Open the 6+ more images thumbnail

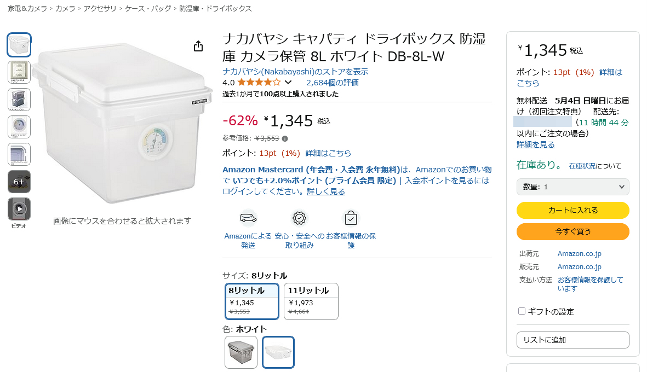tap(19, 182)
